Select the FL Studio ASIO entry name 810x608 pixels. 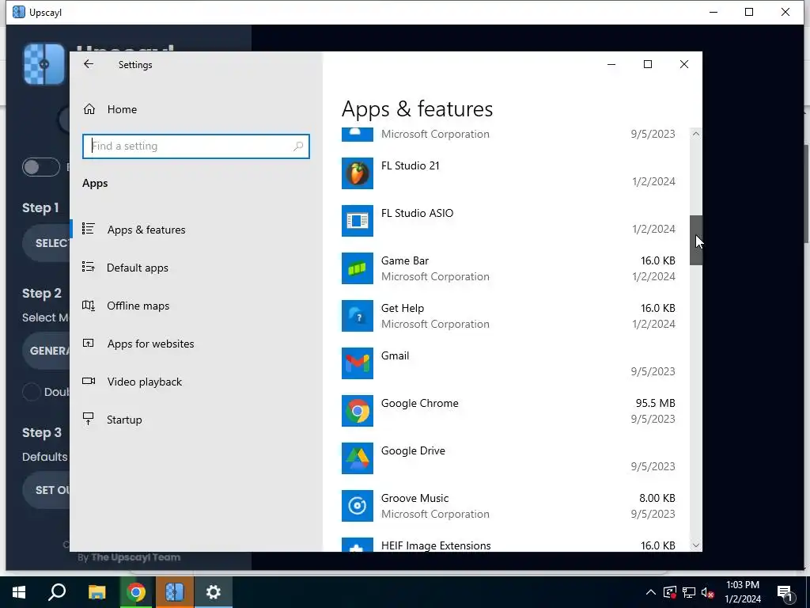coord(418,214)
